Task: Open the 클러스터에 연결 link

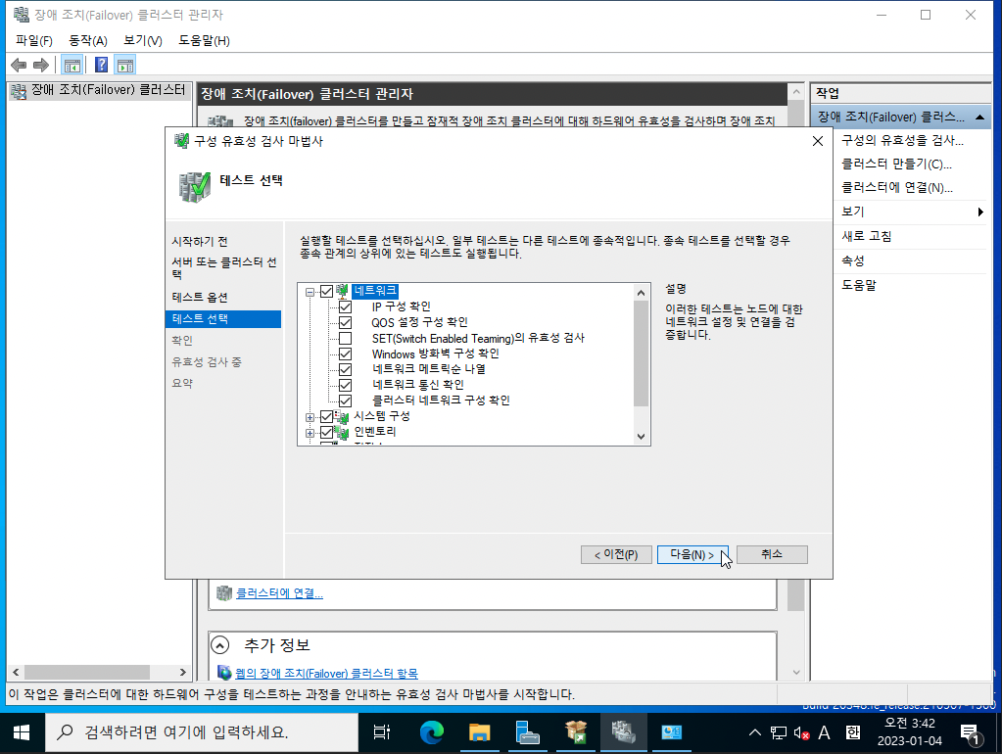Action: pyautogui.click(x=279, y=593)
